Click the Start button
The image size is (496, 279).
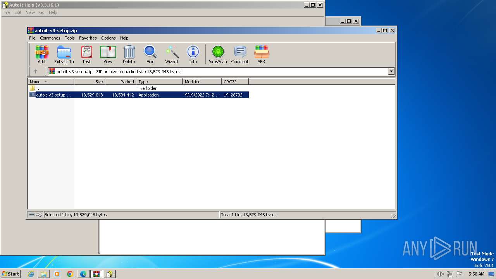[x=11, y=274]
